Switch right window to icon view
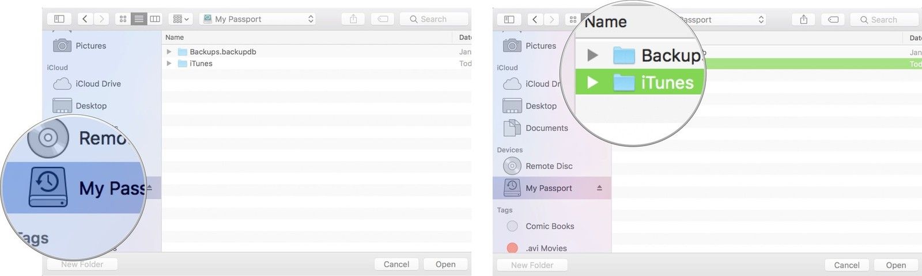Image resolution: width=922 pixels, height=276 pixels. tap(573, 20)
